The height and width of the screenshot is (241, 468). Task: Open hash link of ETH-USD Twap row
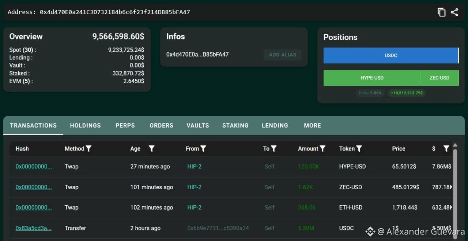[34, 207]
